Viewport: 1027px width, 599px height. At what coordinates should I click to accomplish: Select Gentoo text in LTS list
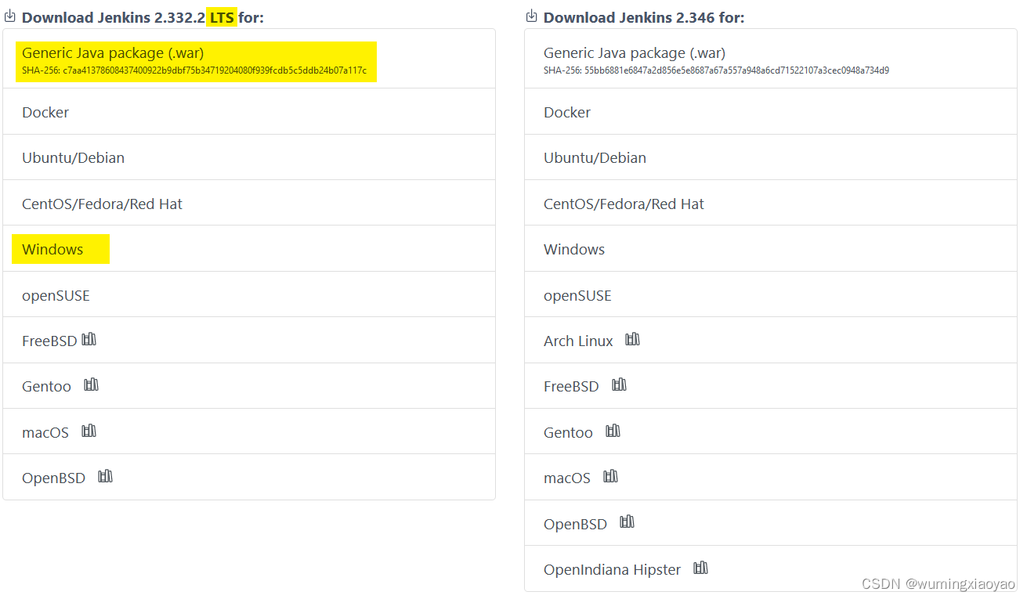pyautogui.click(x=46, y=386)
